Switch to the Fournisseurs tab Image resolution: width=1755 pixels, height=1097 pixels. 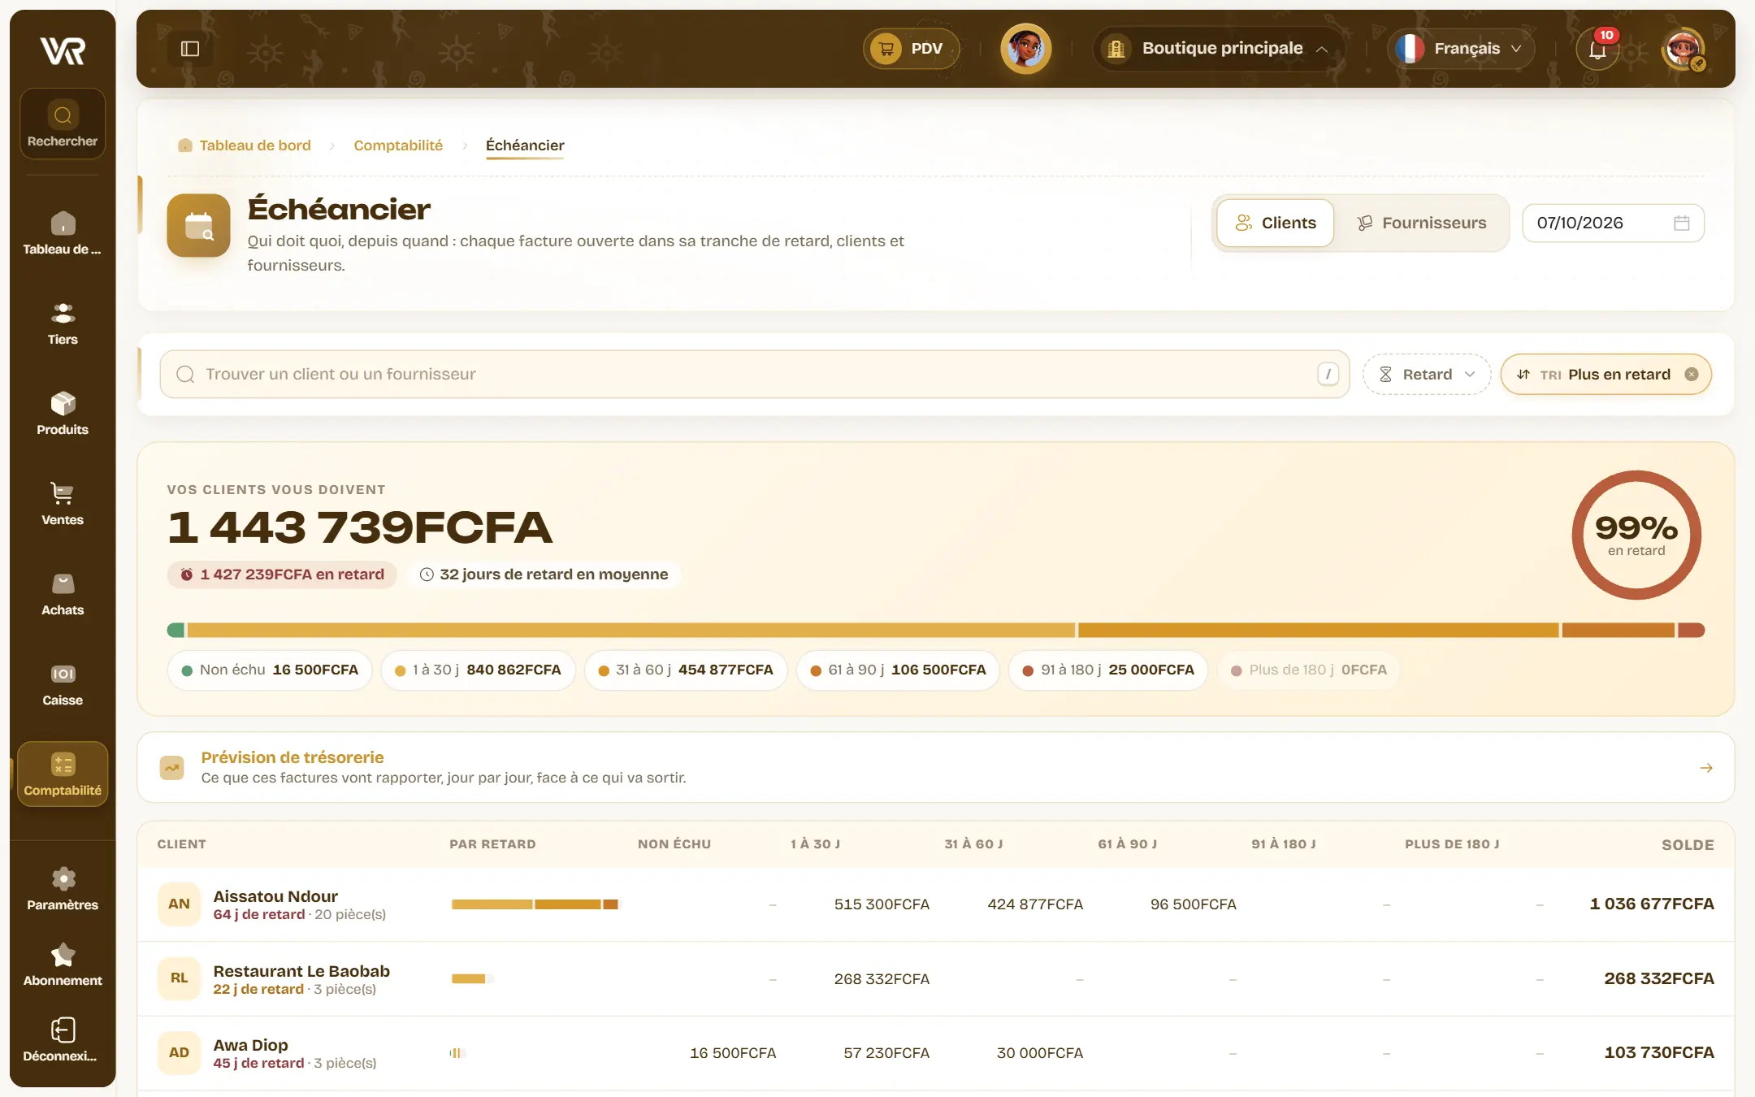pyautogui.click(x=1422, y=223)
